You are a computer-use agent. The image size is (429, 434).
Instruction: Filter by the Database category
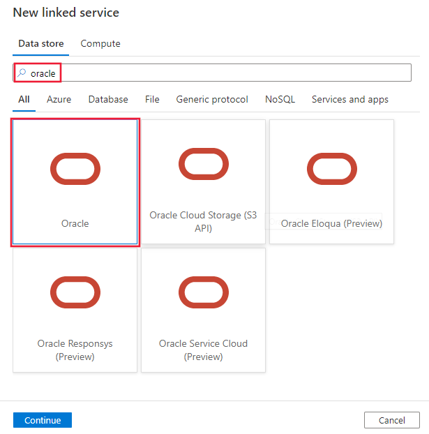(x=108, y=99)
